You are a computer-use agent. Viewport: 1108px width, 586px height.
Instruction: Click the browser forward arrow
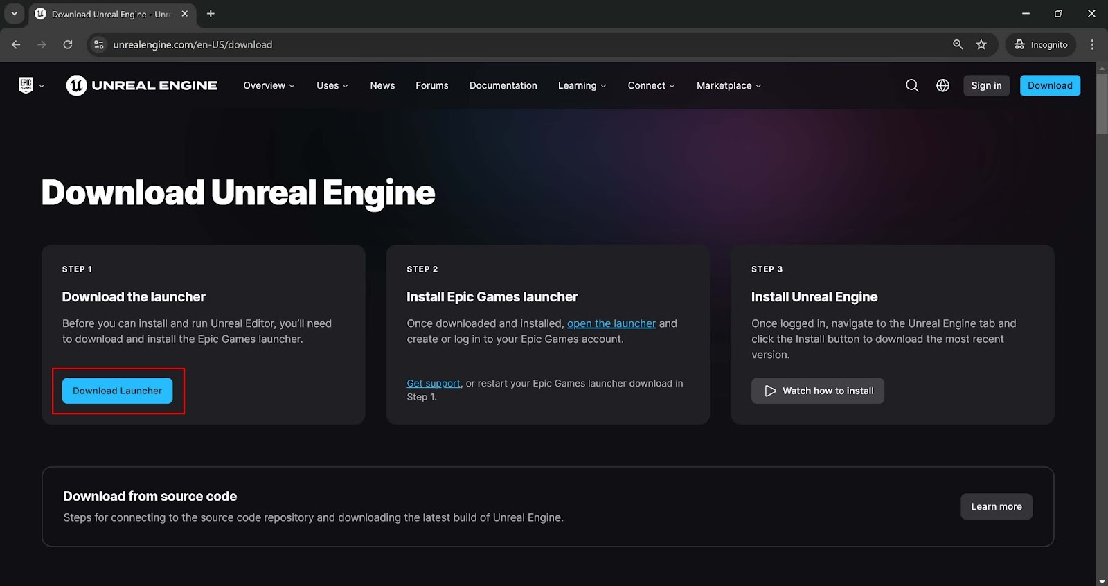(x=42, y=44)
